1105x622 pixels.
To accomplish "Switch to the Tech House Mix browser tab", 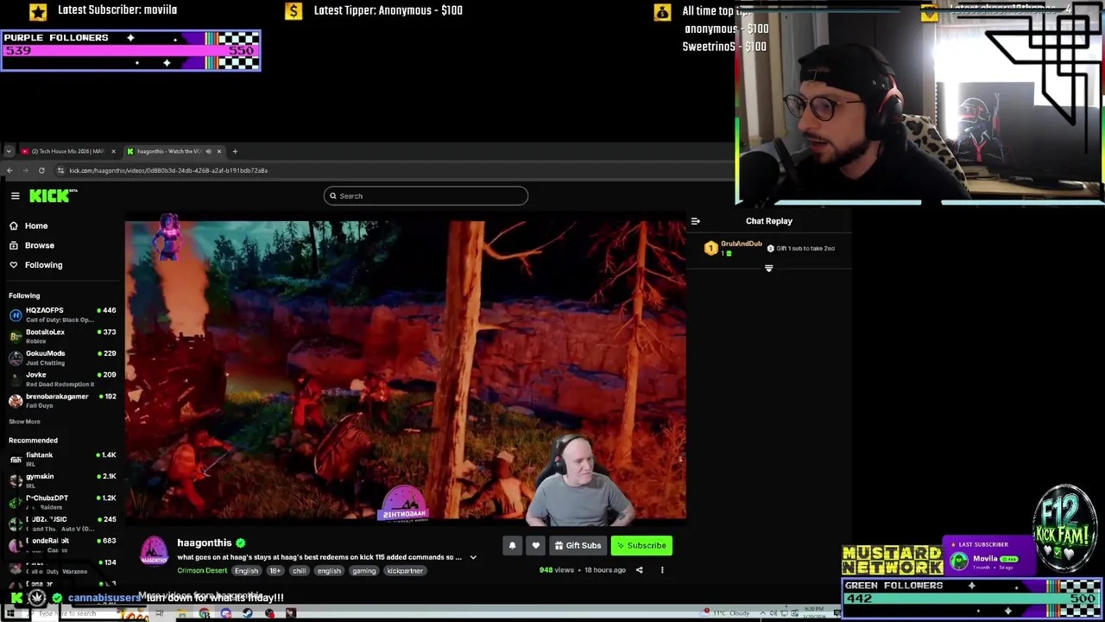I will [x=67, y=151].
